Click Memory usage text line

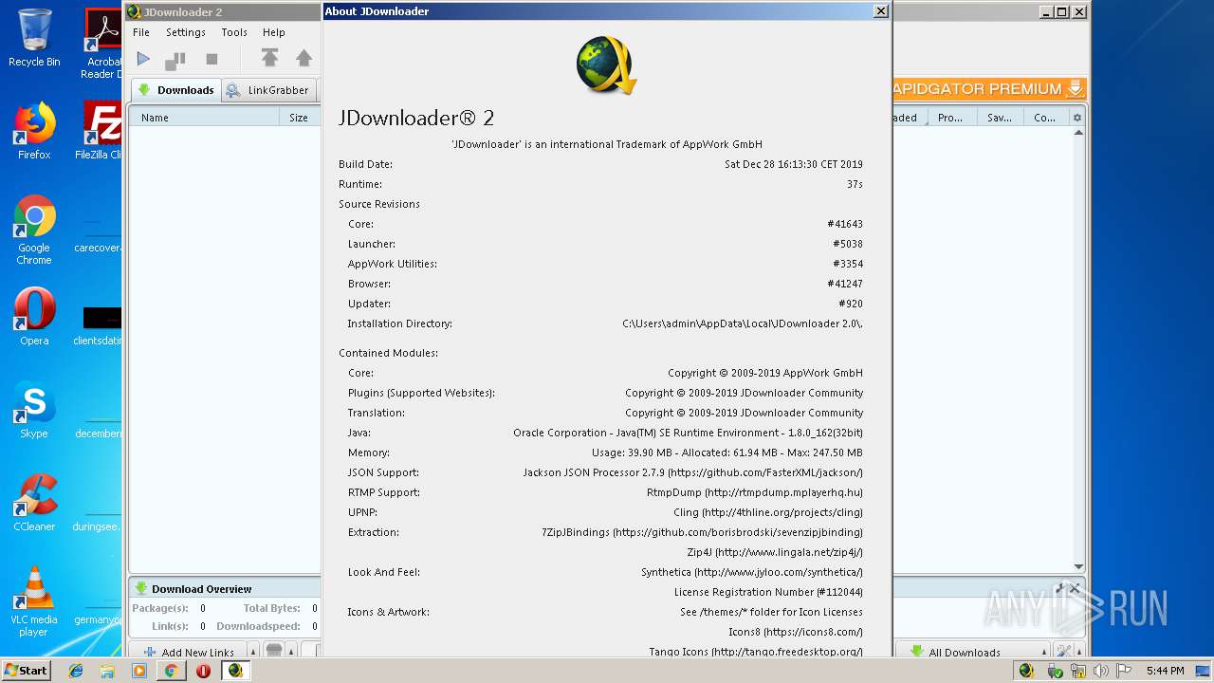coord(727,452)
